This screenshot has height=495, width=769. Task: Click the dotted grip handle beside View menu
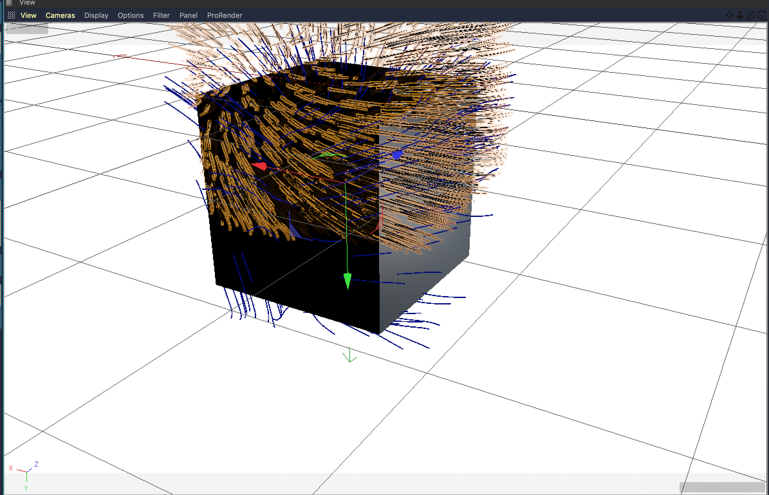[11, 15]
